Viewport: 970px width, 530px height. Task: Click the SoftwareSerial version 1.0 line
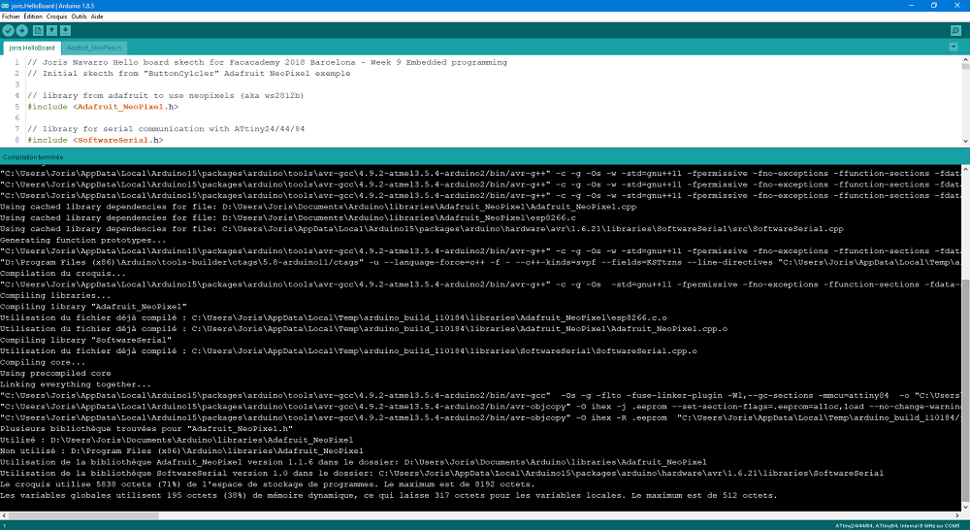(x=441, y=473)
